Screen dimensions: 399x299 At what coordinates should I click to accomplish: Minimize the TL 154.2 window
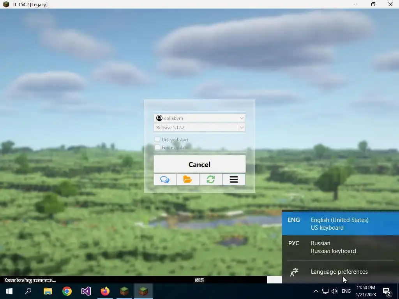pos(356,4)
